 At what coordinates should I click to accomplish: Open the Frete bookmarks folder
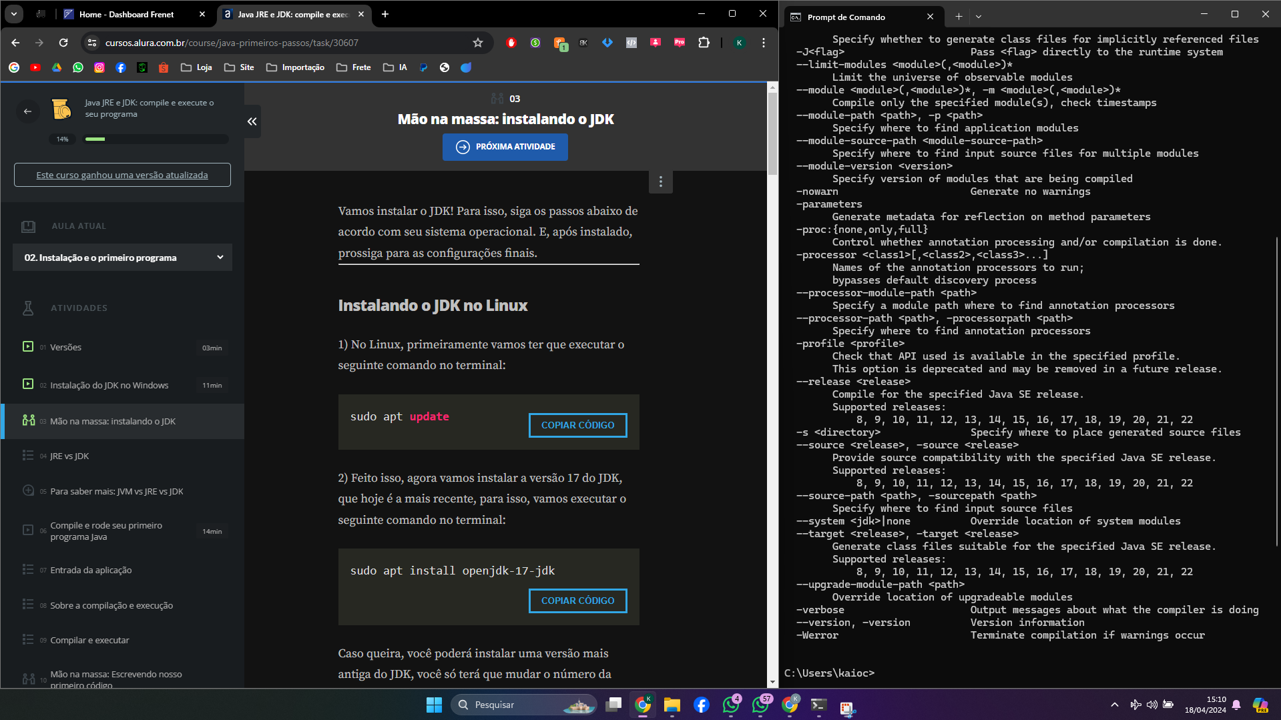[354, 67]
